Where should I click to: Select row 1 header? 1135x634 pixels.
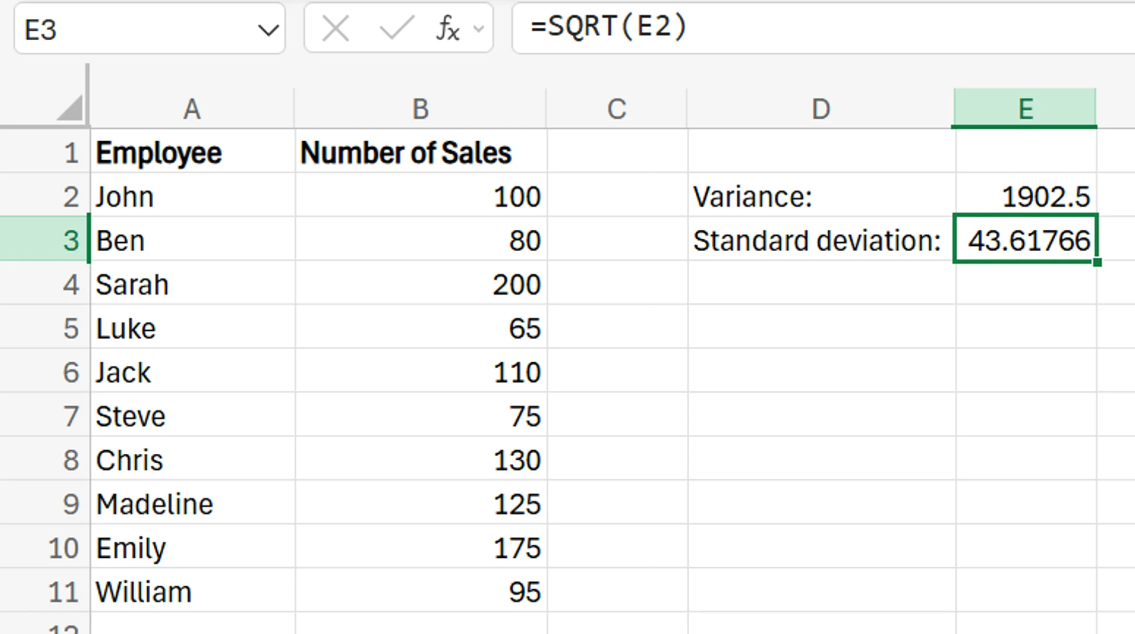pos(45,151)
